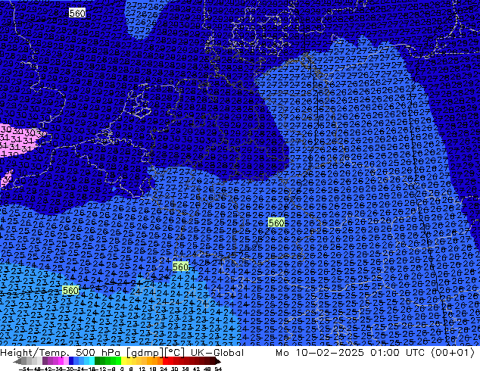Click the '[gdmp]' unit label
This screenshot has width=480, height=371.
[145, 354]
